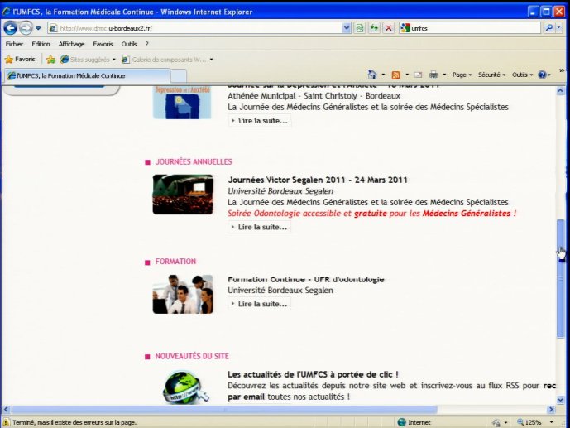
Task: Click the Dépression et Anxiété thumbnail
Action: [x=182, y=103]
